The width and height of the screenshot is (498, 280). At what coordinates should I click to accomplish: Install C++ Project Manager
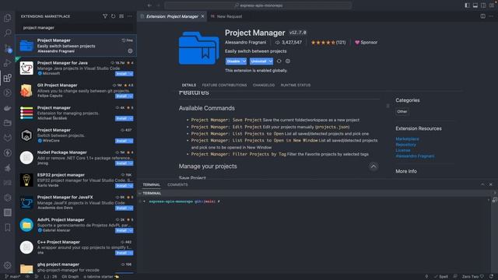click(x=121, y=253)
